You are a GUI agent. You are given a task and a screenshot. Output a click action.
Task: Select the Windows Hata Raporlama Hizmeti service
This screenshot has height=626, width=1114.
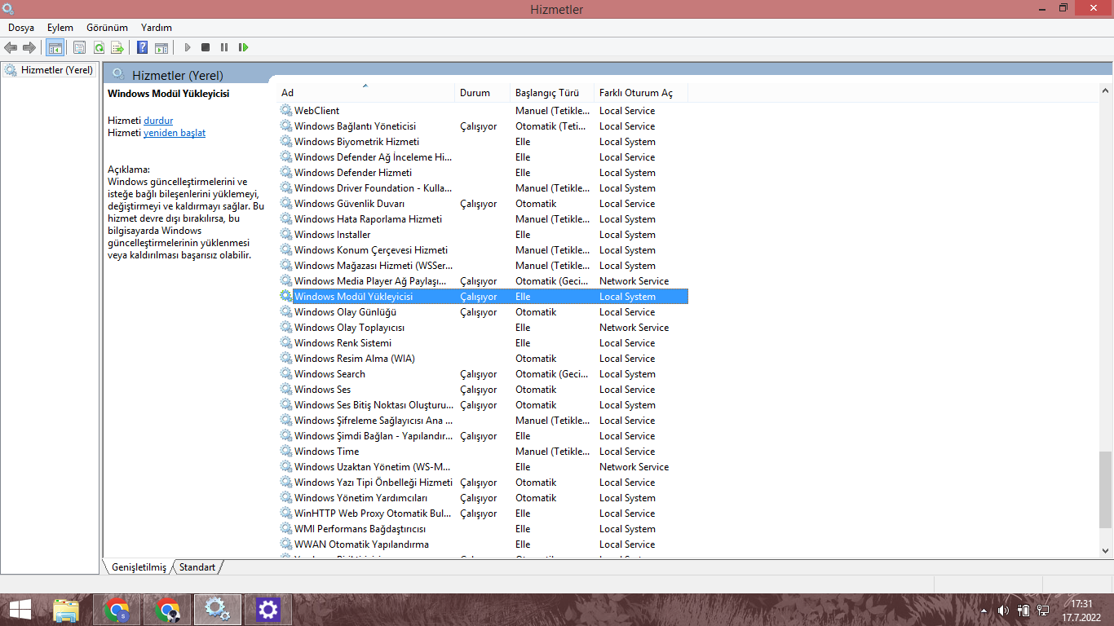(368, 218)
